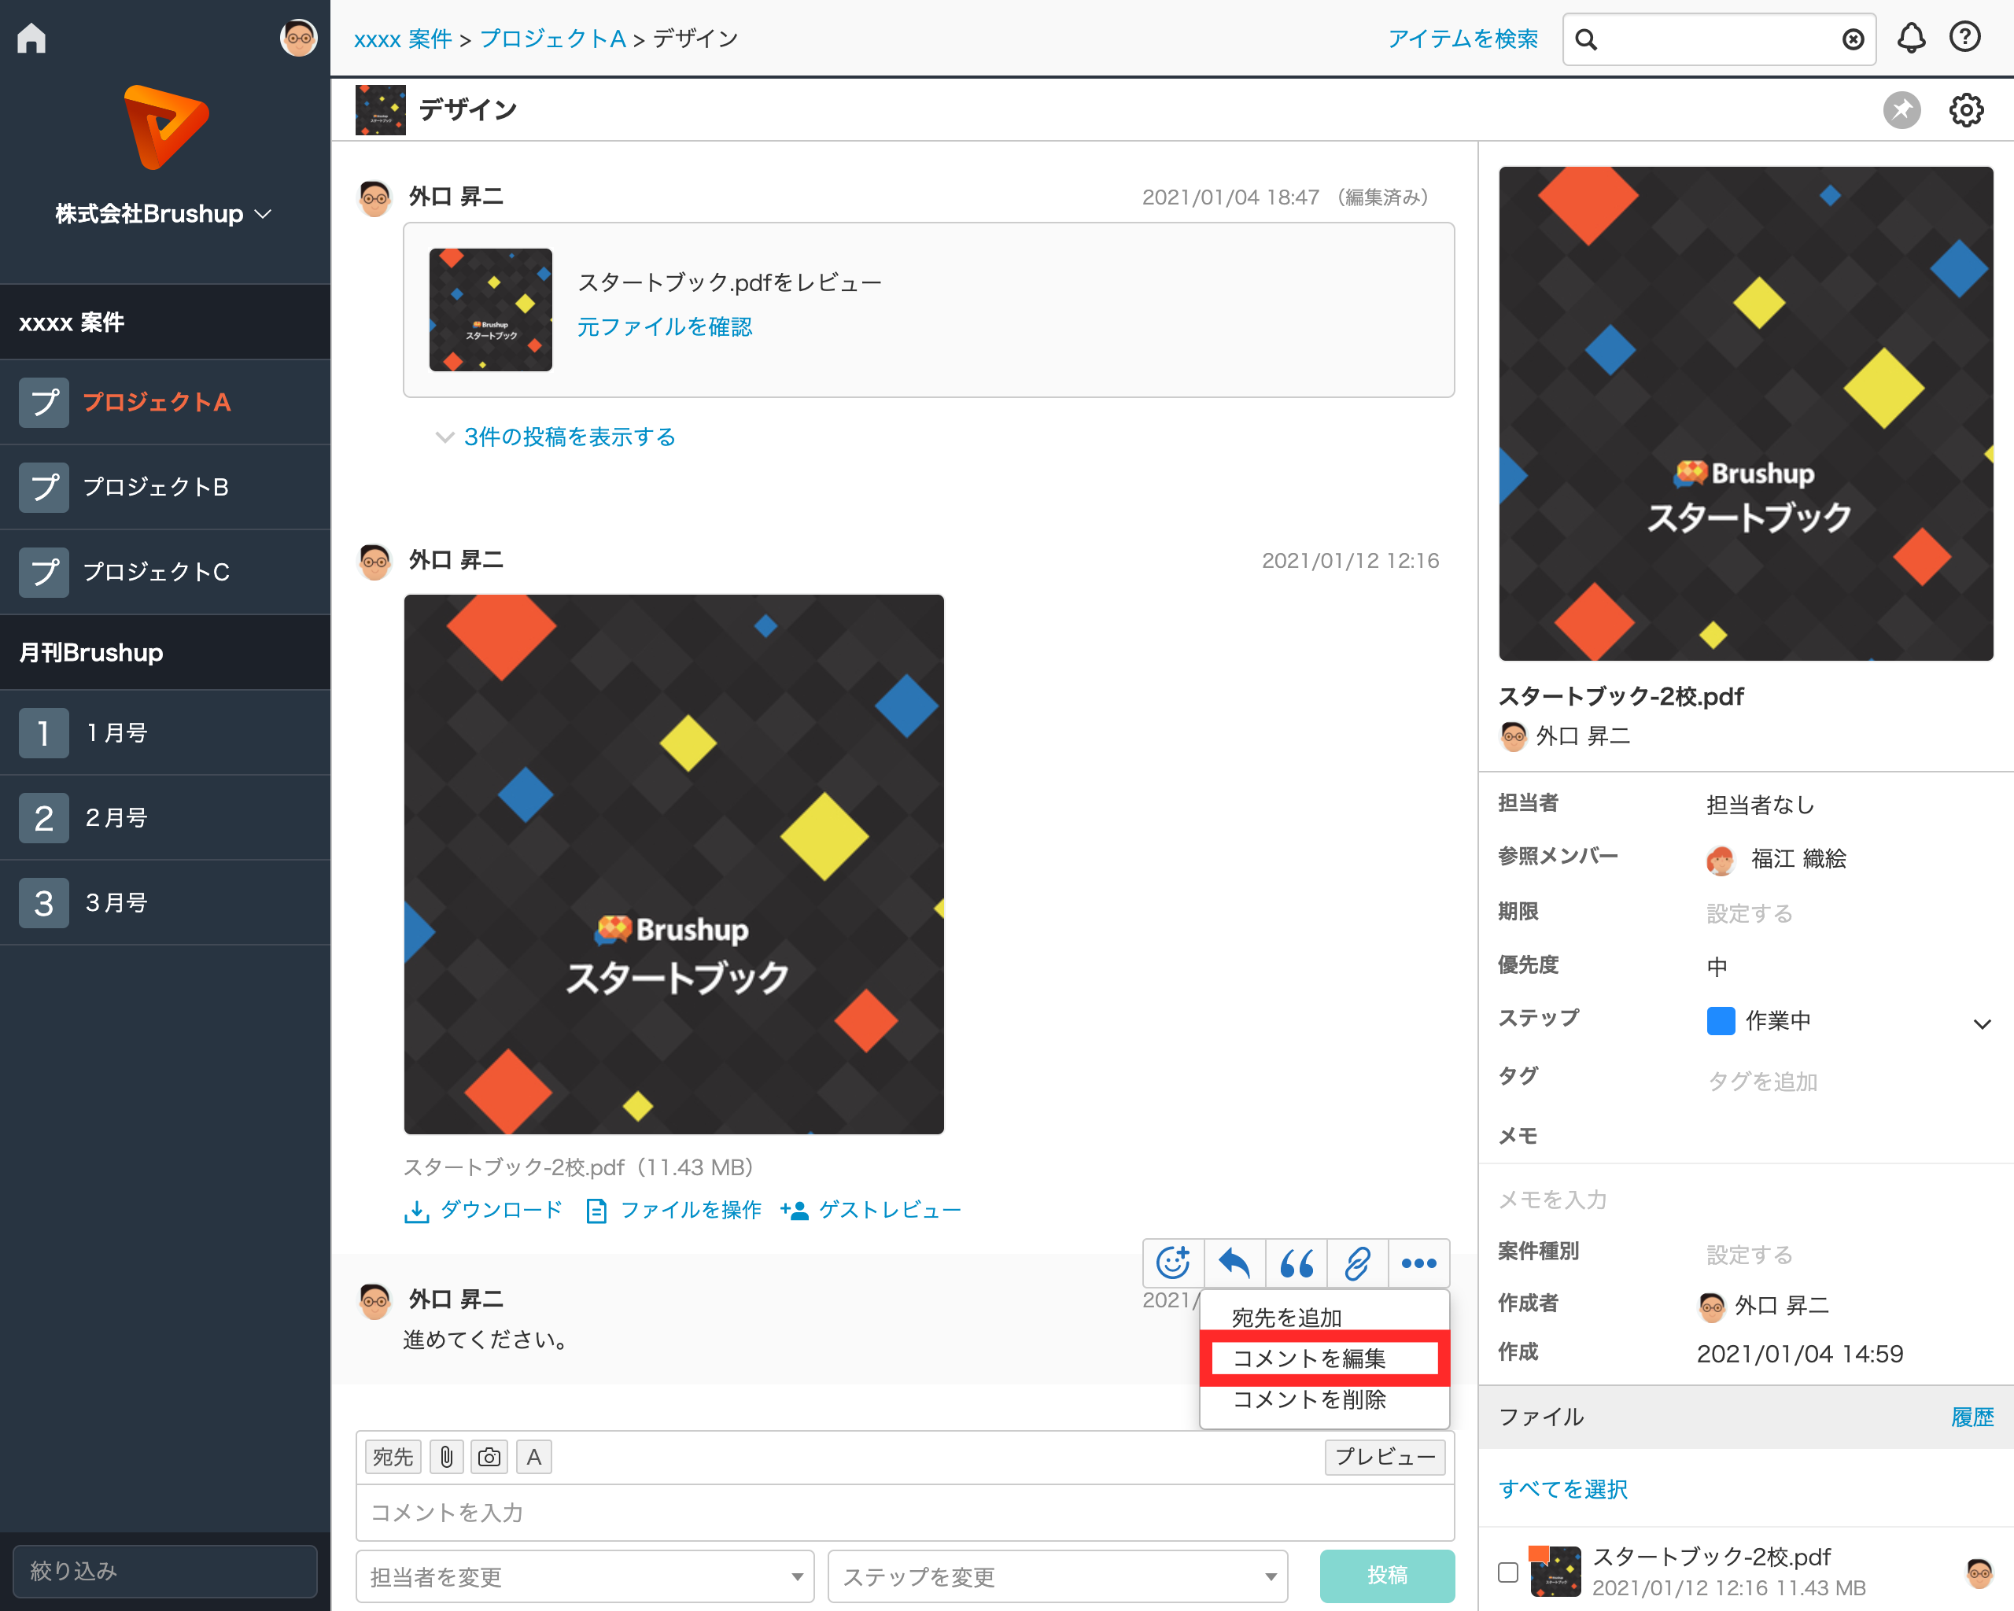Select コメントを削除 from the menu
The image size is (2014, 1611).
click(x=1309, y=1399)
